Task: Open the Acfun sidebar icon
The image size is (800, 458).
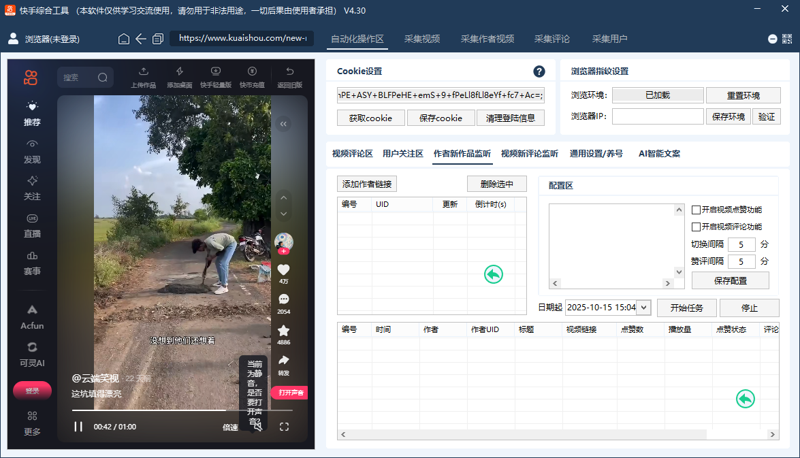Action: click(x=31, y=314)
